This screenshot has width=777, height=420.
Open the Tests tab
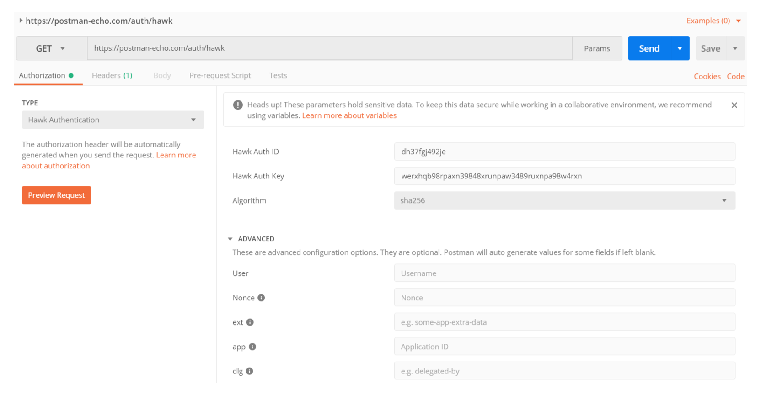coord(278,75)
